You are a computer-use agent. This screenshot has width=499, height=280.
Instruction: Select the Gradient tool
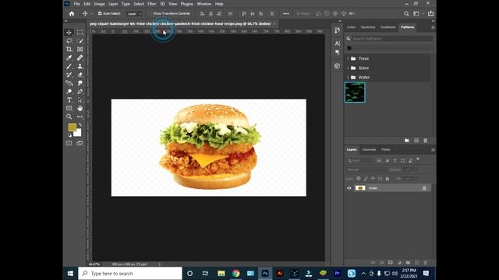click(69, 83)
